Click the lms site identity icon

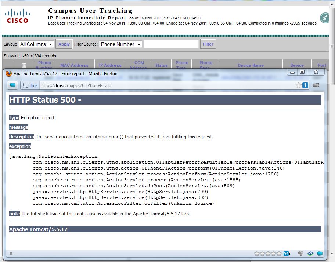pos(30,85)
